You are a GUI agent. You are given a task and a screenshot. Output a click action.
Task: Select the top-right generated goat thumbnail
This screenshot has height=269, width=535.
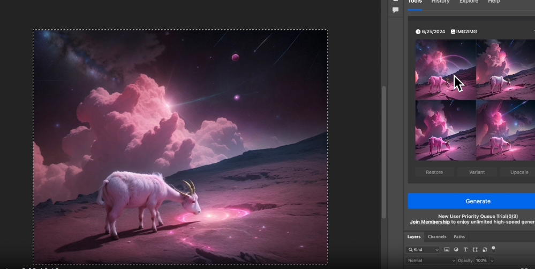click(506, 69)
